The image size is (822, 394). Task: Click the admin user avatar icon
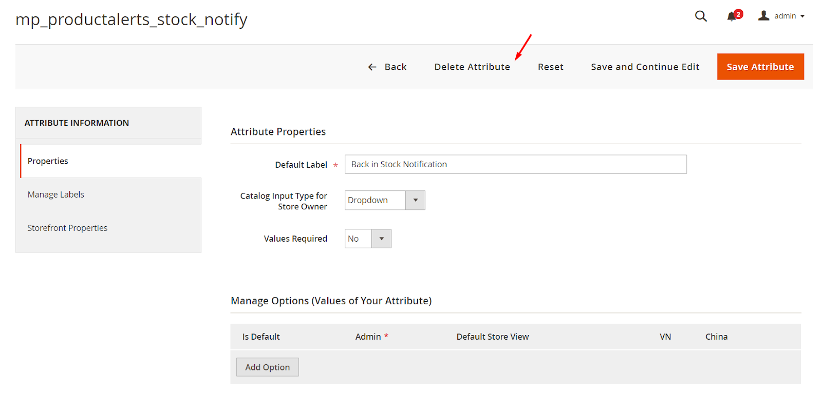click(764, 16)
